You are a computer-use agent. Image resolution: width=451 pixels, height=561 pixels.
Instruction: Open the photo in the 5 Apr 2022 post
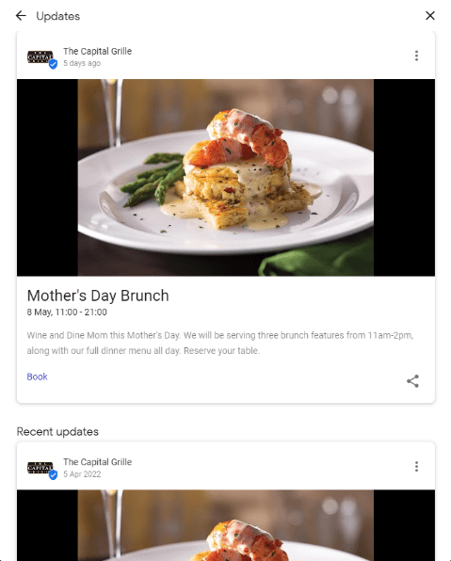click(x=226, y=525)
